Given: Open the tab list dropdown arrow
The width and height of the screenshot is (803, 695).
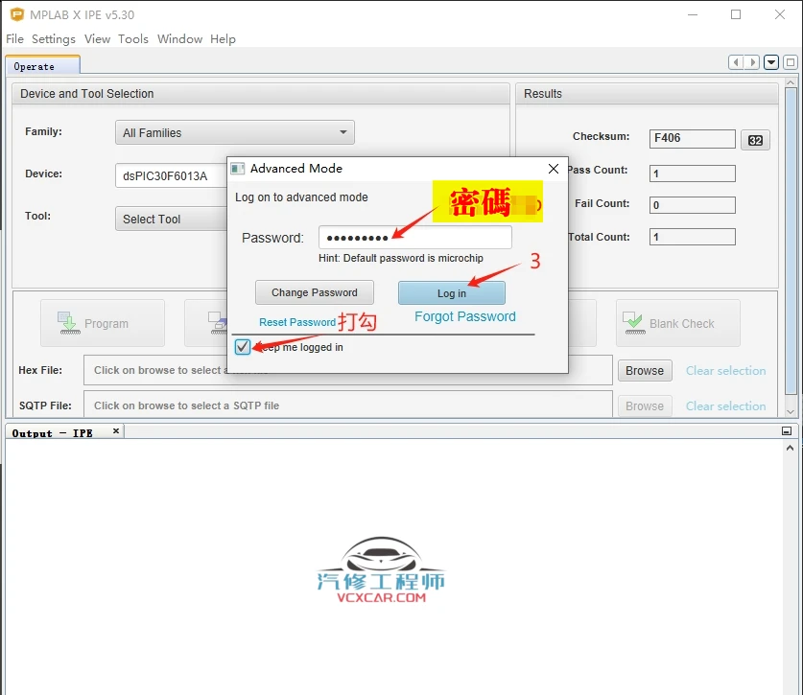Looking at the screenshot, I should click(770, 61).
